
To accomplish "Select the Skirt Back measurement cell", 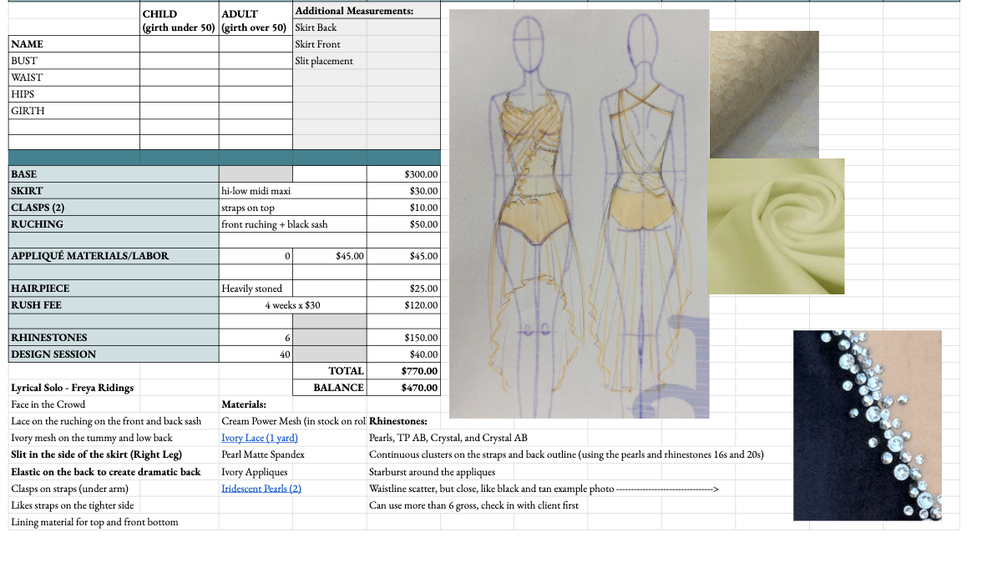I will pos(330,28).
